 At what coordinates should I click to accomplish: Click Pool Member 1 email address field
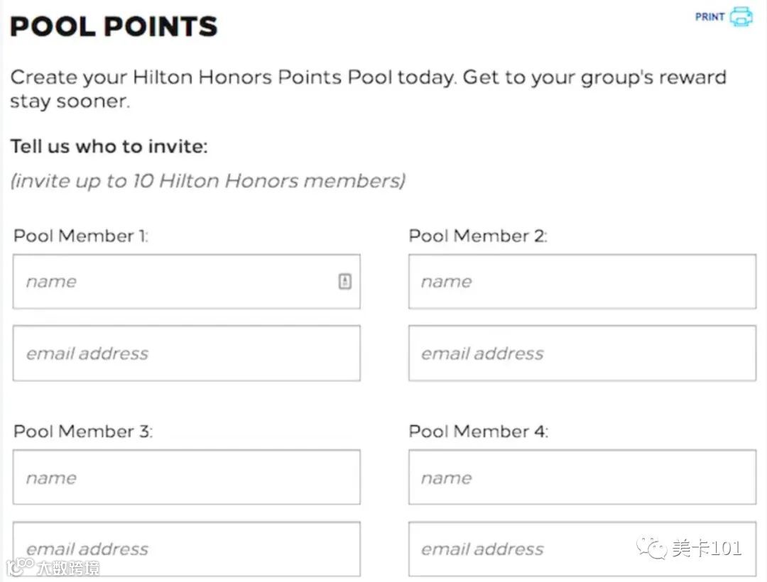pyautogui.click(x=186, y=353)
